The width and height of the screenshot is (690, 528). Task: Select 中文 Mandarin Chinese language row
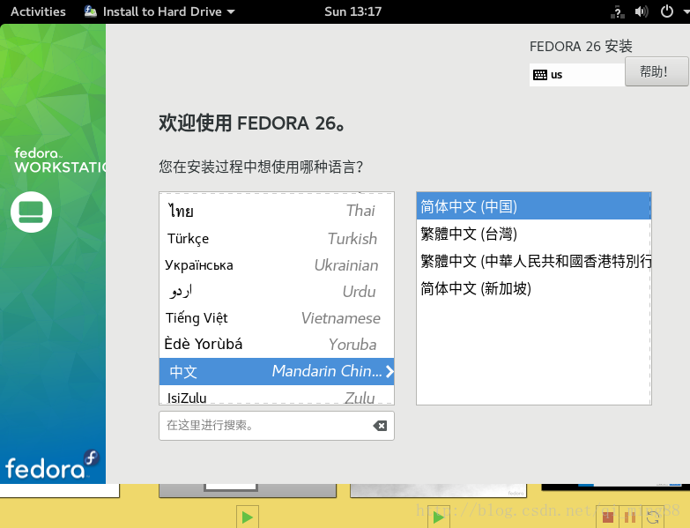pyautogui.click(x=277, y=371)
